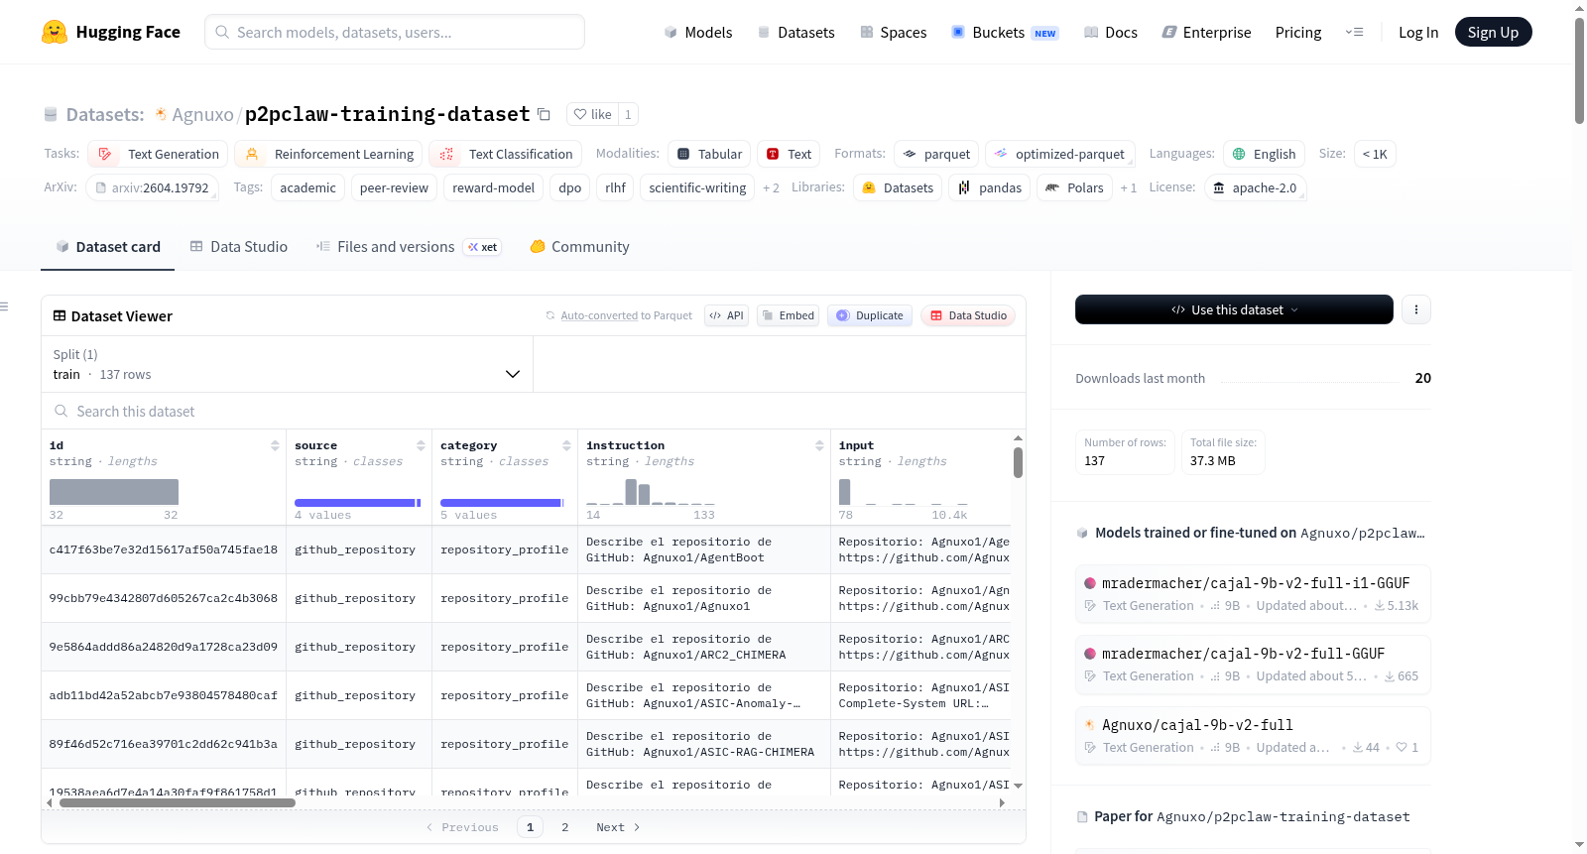Viewport: 1587px width, 854px height.
Task: Select the Text Classification task tag
Action: pos(506,154)
